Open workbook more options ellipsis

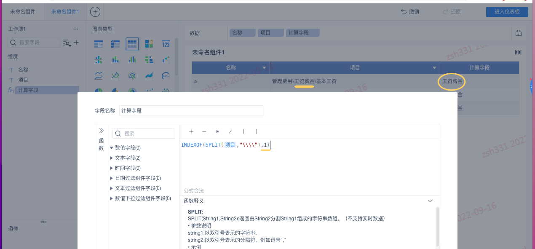pos(76,29)
